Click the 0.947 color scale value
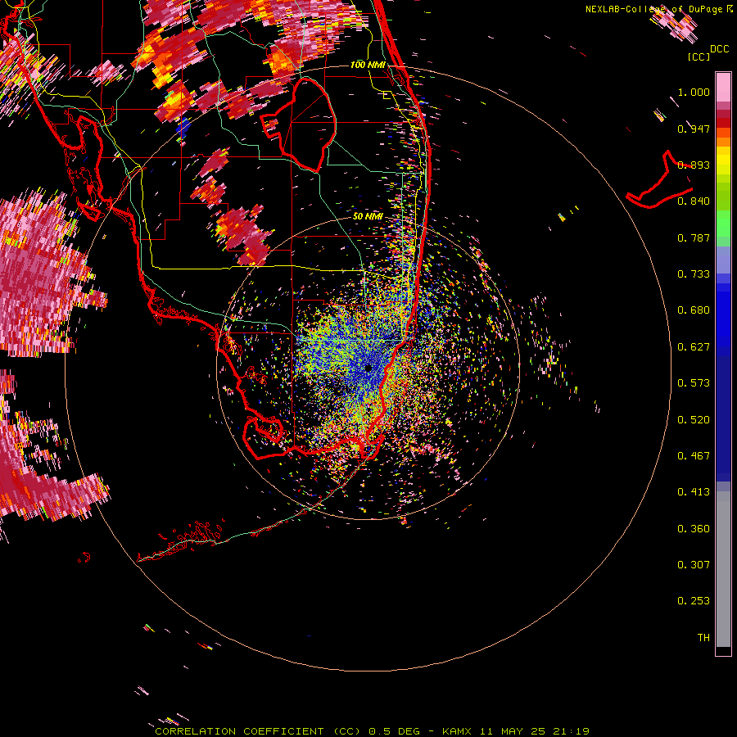 694,129
